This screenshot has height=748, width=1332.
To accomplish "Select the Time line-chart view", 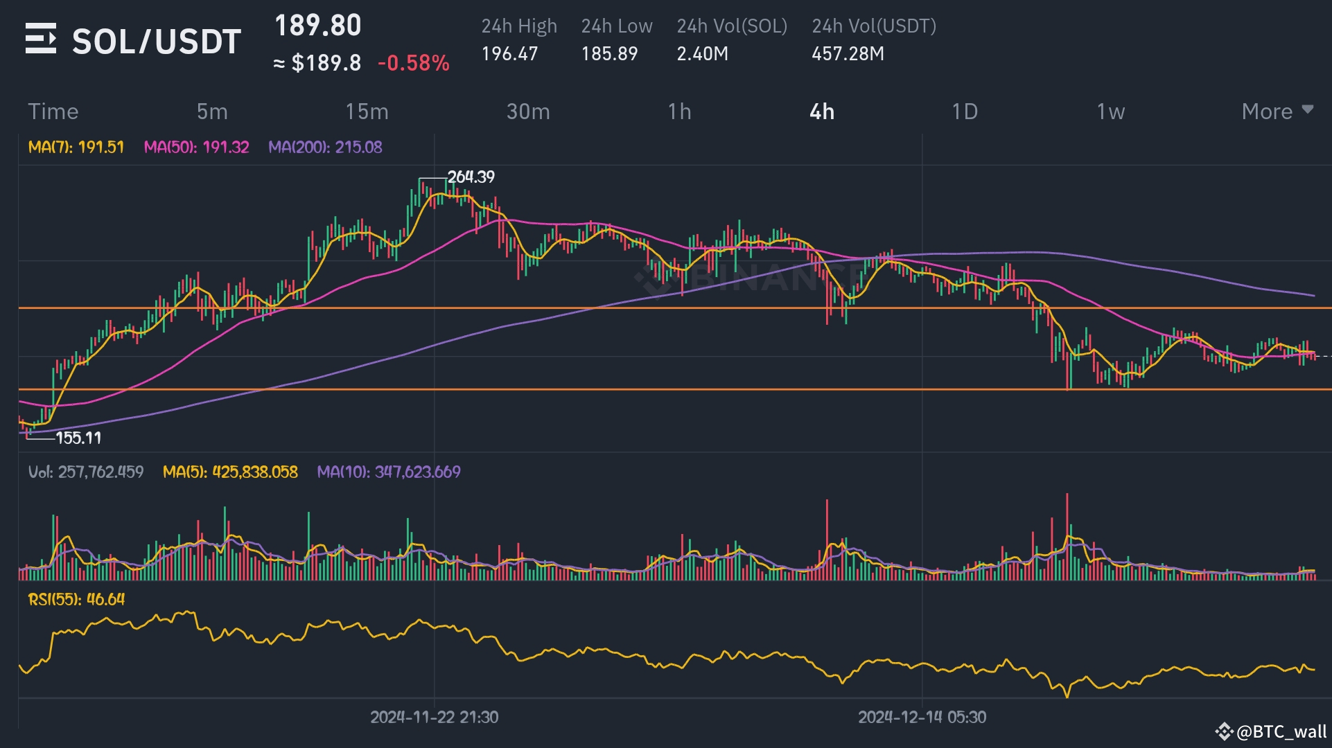I will 53,112.
